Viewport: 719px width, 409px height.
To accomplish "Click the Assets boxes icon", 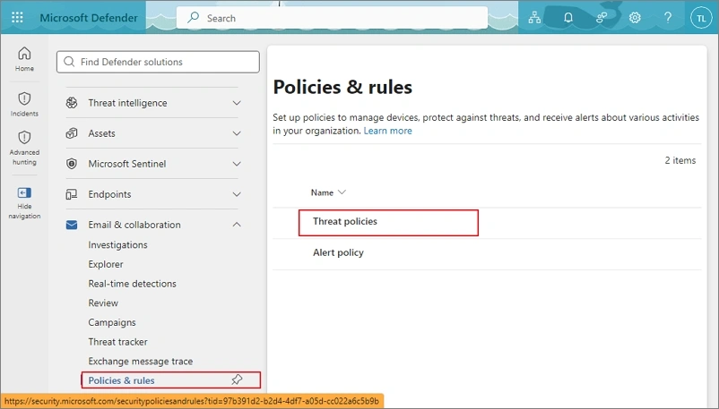I will (72, 133).
